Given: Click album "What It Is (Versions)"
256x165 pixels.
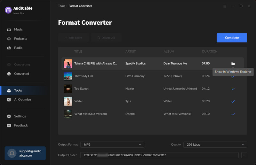Looking at the screenshot, I should click(x=177, y=114).
